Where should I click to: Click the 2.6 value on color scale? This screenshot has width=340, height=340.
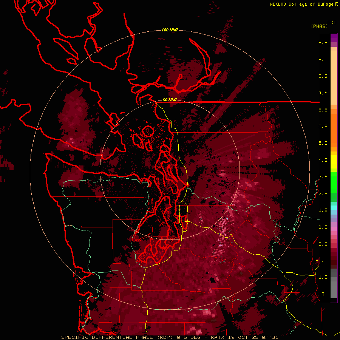(323, 194)
